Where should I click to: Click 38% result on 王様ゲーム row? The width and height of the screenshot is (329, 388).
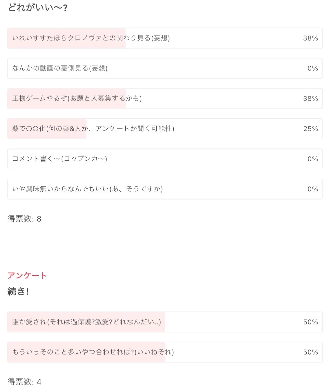tap(310, 99)
